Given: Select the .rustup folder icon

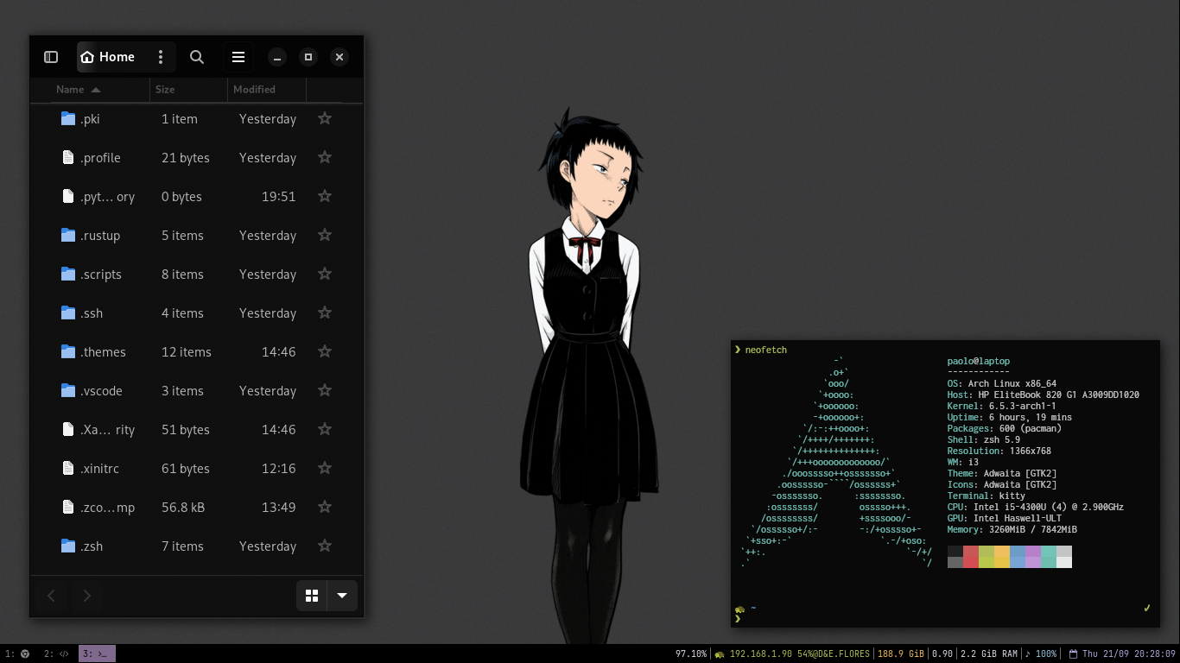Looking at the screenshot, I should click(68, 235).
